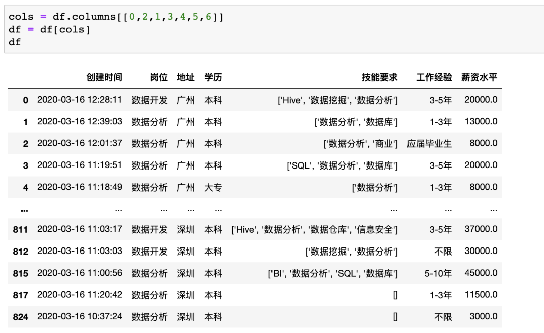Click salary value 37000.0

click(481, 229)
